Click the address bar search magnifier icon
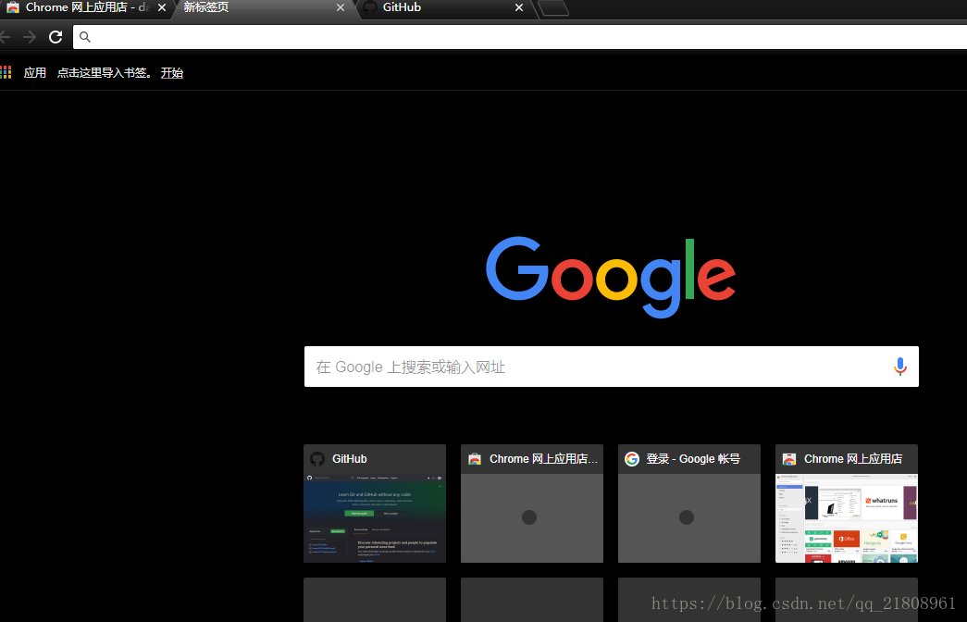The height and width of the screenshot is (622, 967). 85,37
